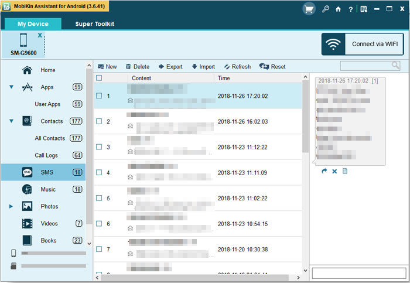Click the delete X icon under message preview
The height and width of the screenshot is (283, 410).
coord(334,171)
